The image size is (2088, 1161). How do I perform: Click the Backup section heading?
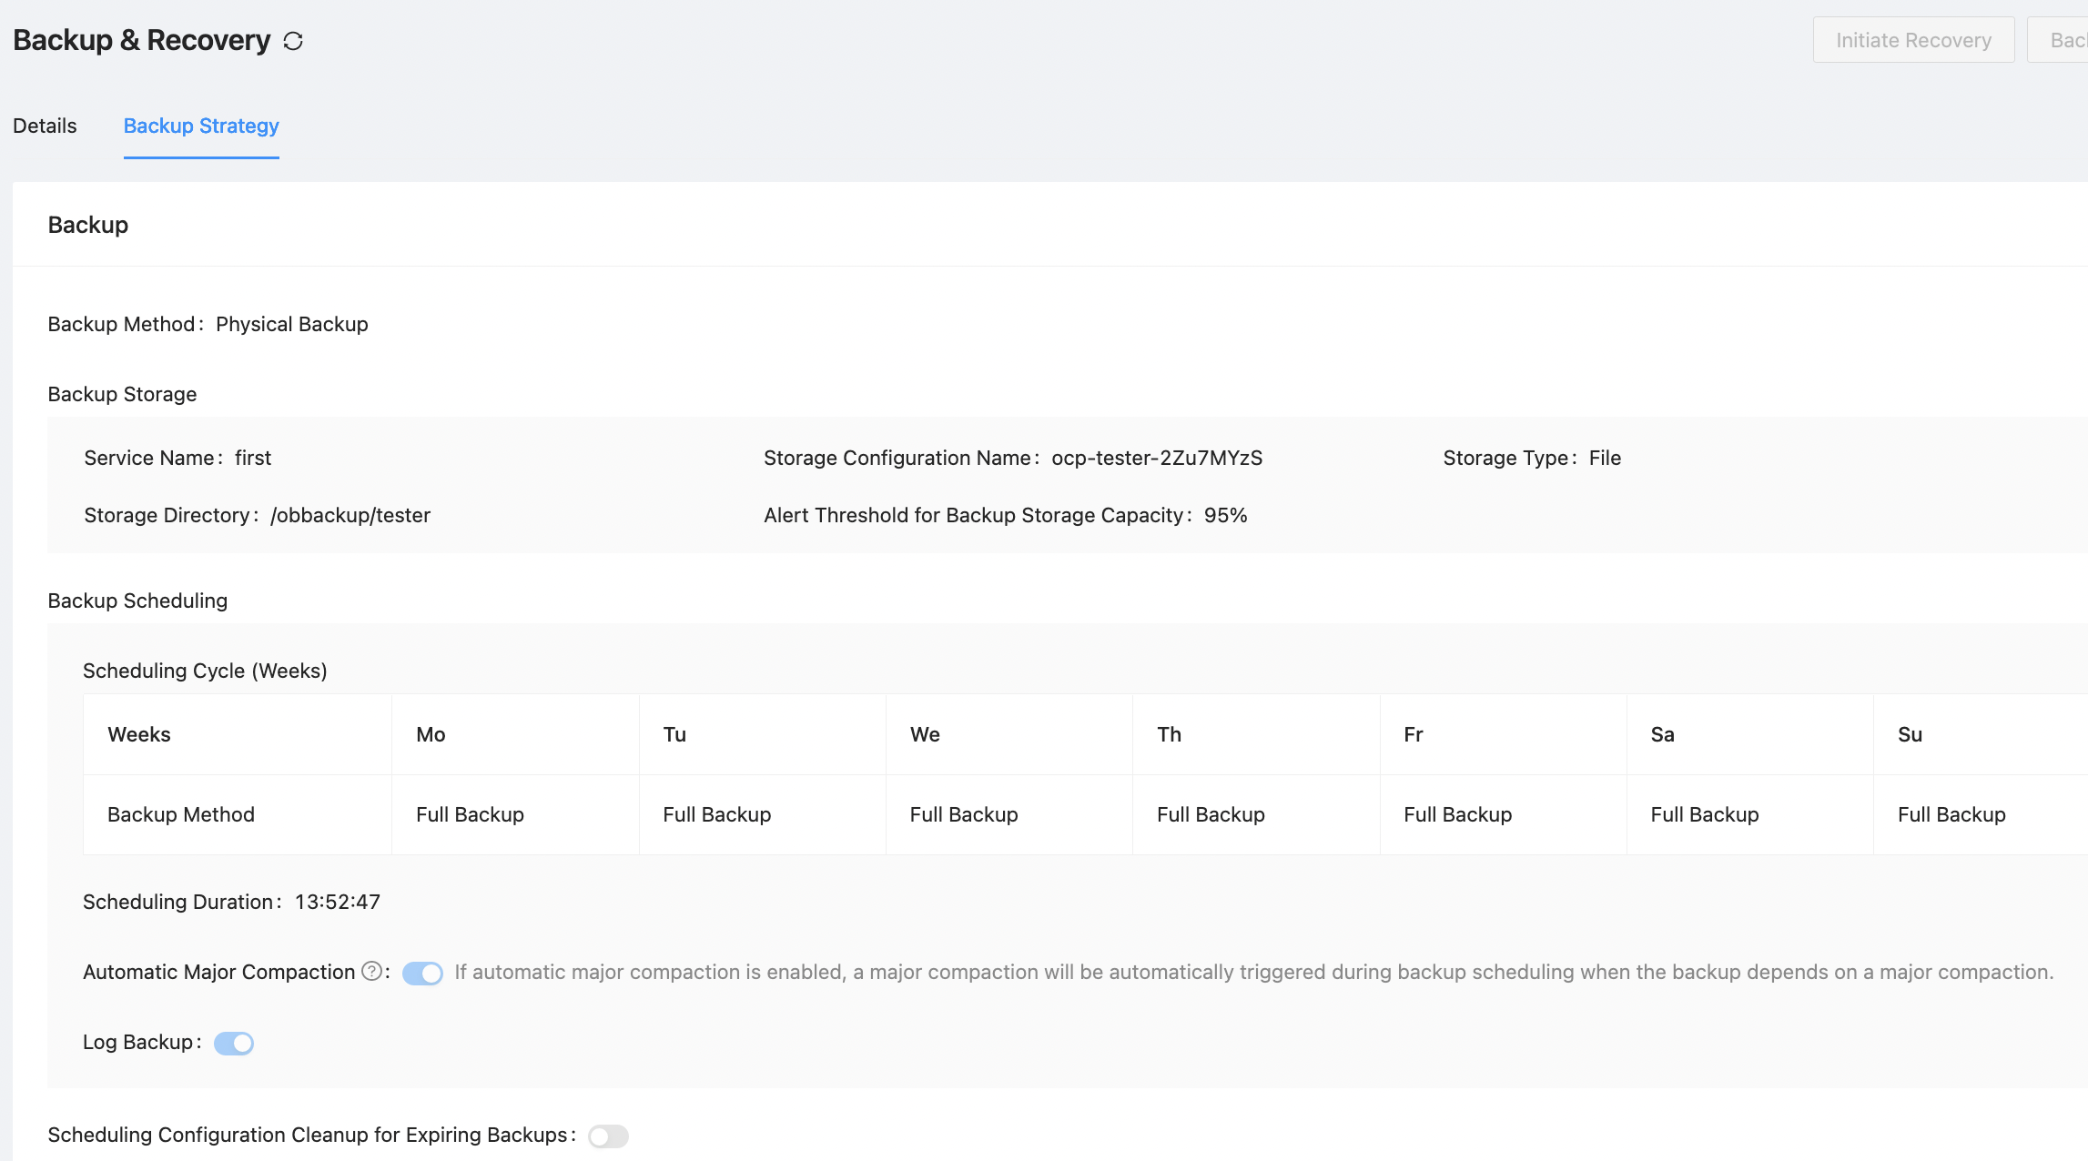coord(87,225)
